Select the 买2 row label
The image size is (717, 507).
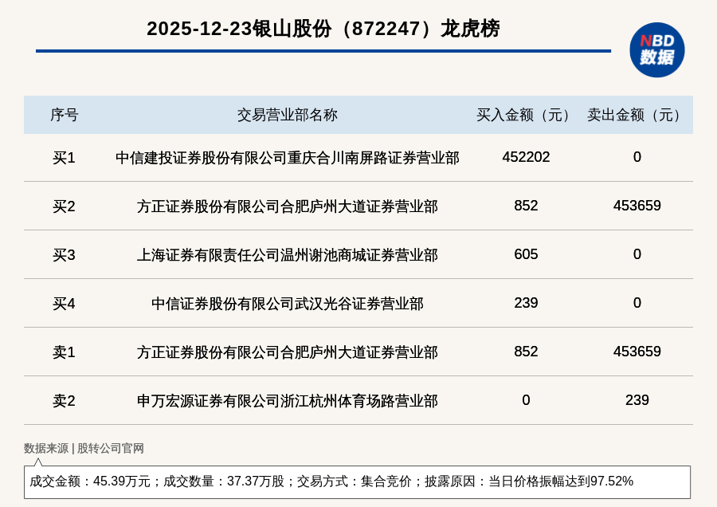(64, 206)
